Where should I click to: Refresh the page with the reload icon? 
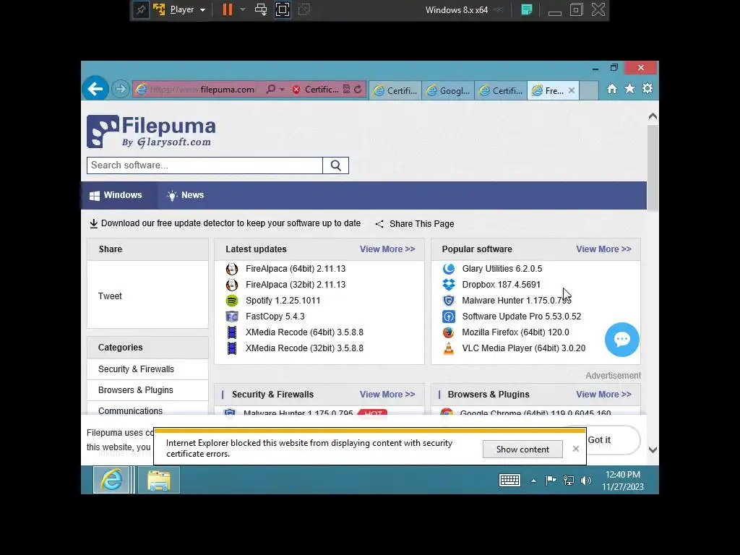point(358,89)
